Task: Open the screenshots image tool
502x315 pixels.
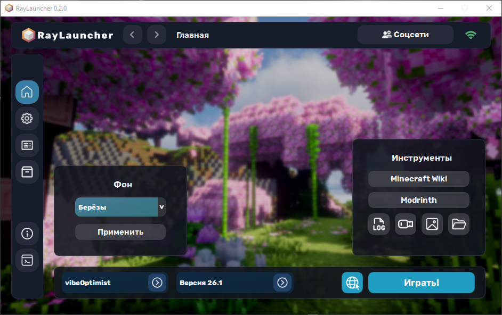Action: pyautogui.click(x=432, y=224)
